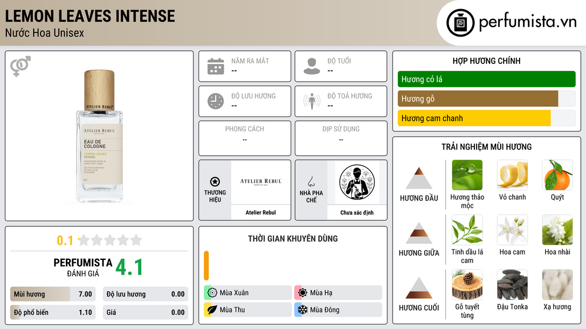Open the Chưa xác định perfumer card

(x=357, y=191)
